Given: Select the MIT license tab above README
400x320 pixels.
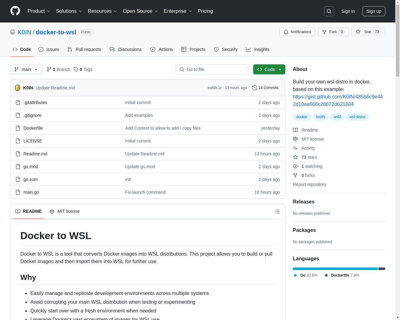Looking at the screenshot, I should point(64,211).
